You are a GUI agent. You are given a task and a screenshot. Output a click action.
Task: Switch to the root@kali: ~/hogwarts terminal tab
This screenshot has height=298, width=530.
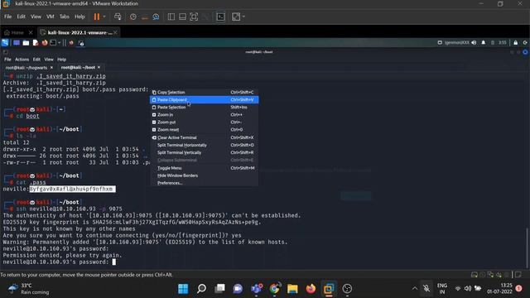click(26, 68)
